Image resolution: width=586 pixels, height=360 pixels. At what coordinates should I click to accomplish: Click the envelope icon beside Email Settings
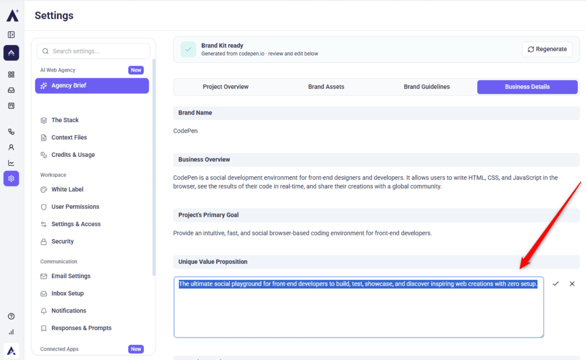coord(43,276)
